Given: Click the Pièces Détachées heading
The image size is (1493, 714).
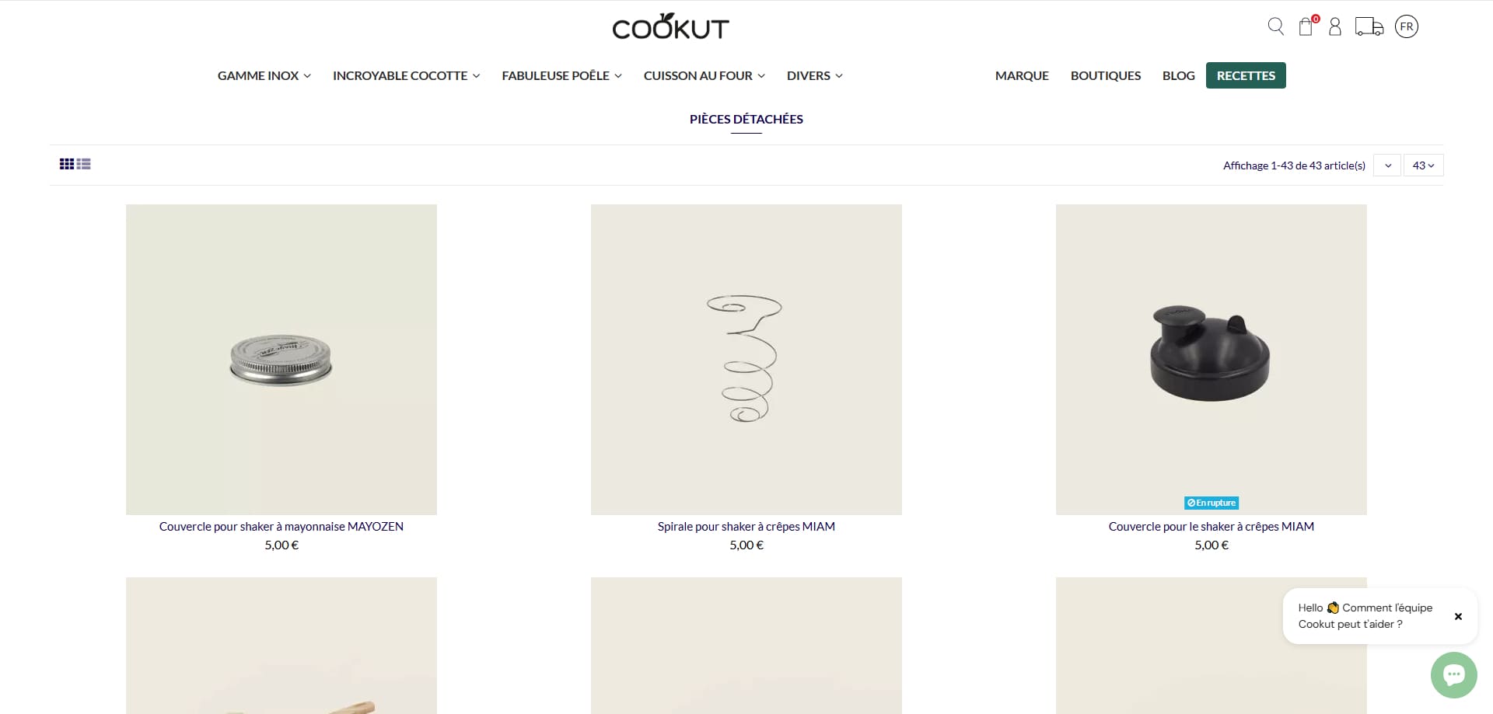Looking at the screenshot, I should [746, 119].
